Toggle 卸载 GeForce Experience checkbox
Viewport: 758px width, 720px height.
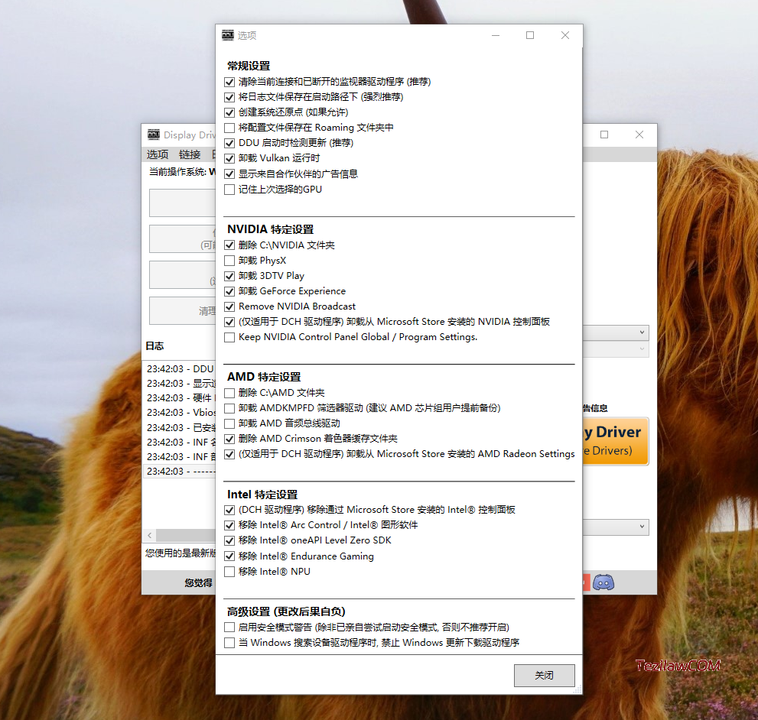click(229, 291)
